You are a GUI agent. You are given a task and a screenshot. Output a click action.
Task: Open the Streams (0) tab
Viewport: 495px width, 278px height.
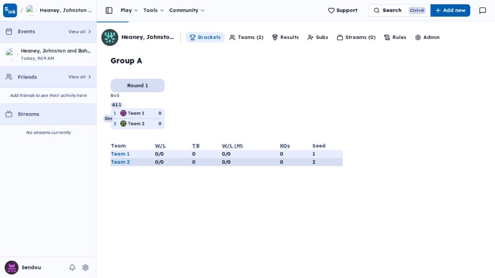click(x=356, y=37)
